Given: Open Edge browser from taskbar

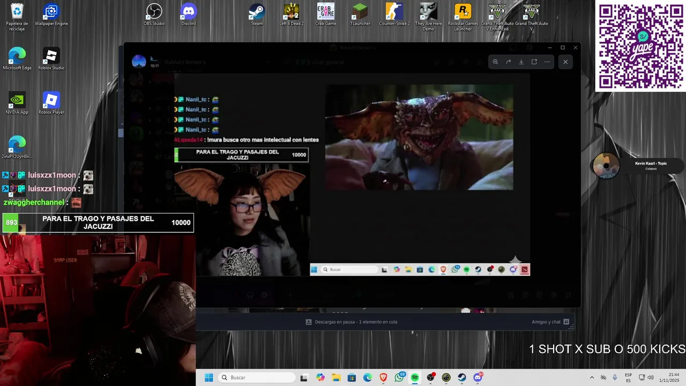Looking at the screenshot, I should pyautogui.click(x=368, y=377).
